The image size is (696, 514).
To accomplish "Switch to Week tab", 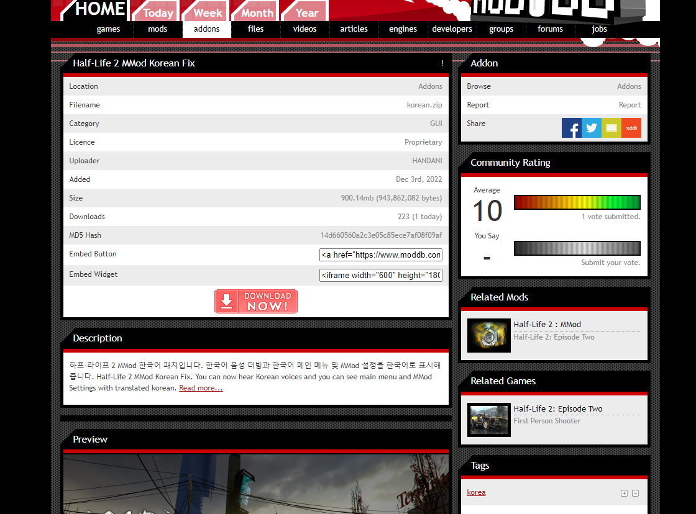I will pyautogui.click(x=206, y=12).
